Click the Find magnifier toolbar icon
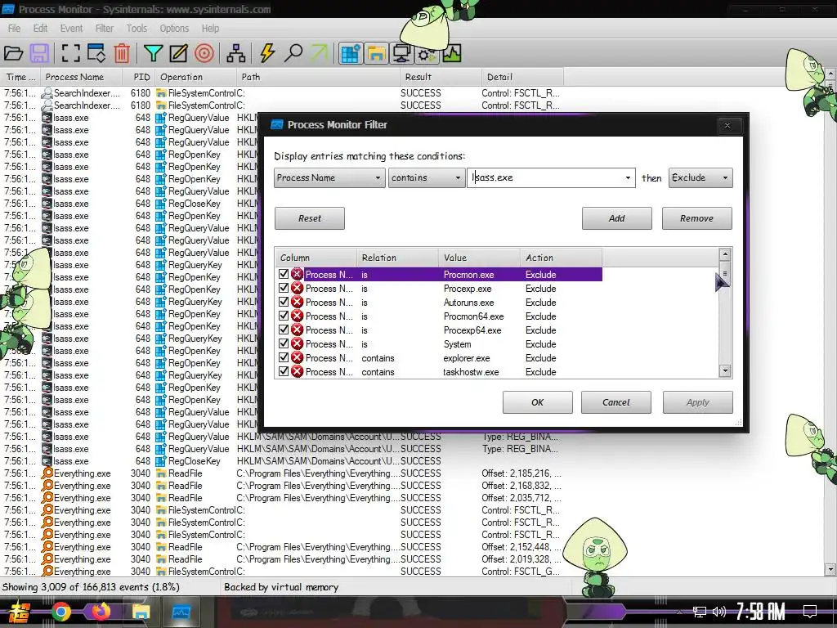The image size is (837, 628). 293,53
